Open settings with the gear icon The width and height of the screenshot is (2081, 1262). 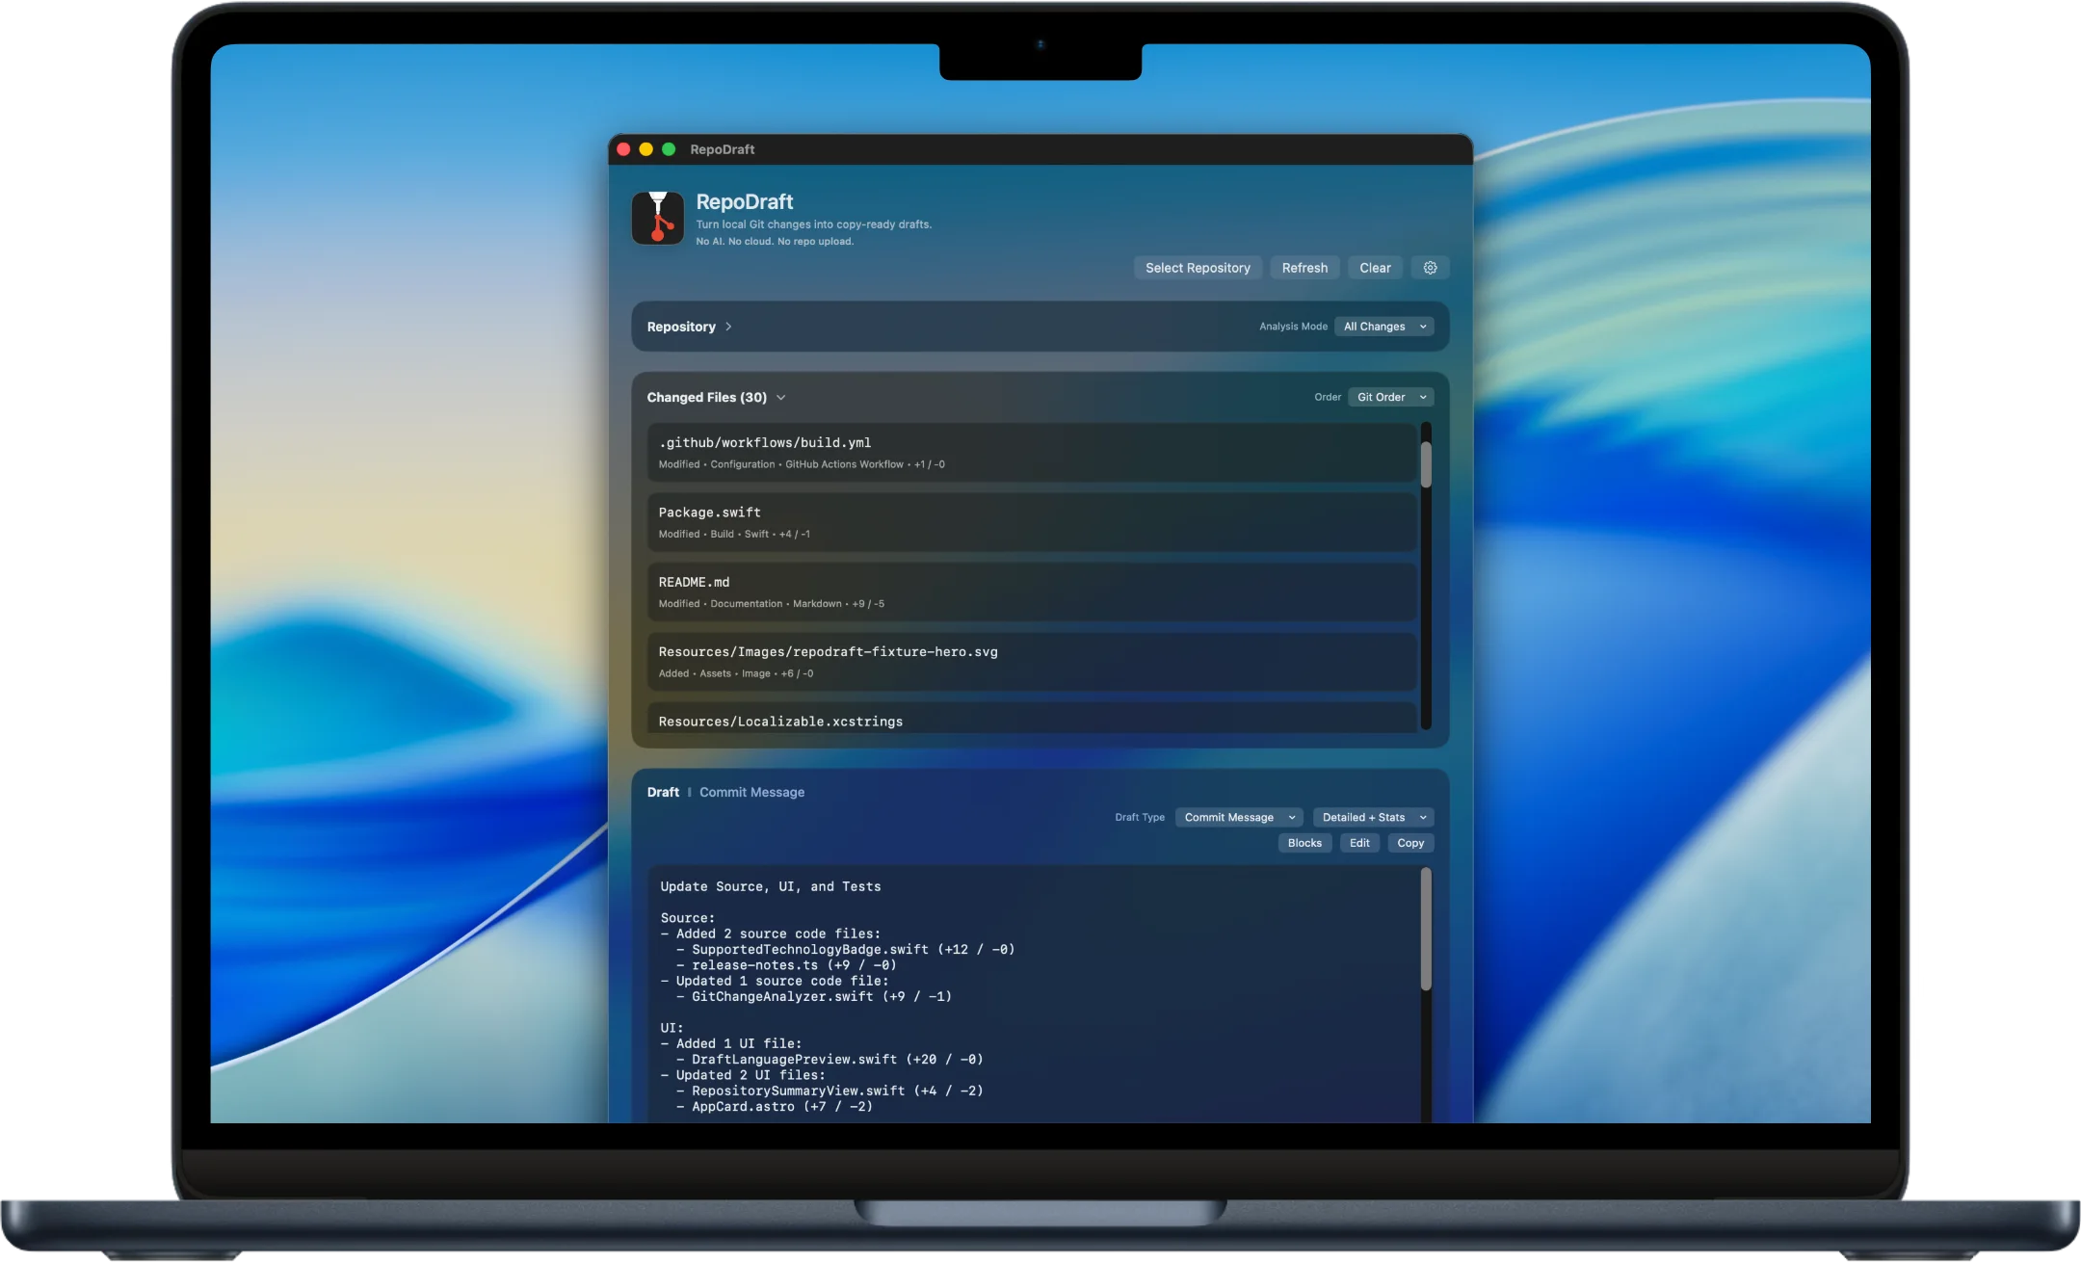pos(1430,268)
